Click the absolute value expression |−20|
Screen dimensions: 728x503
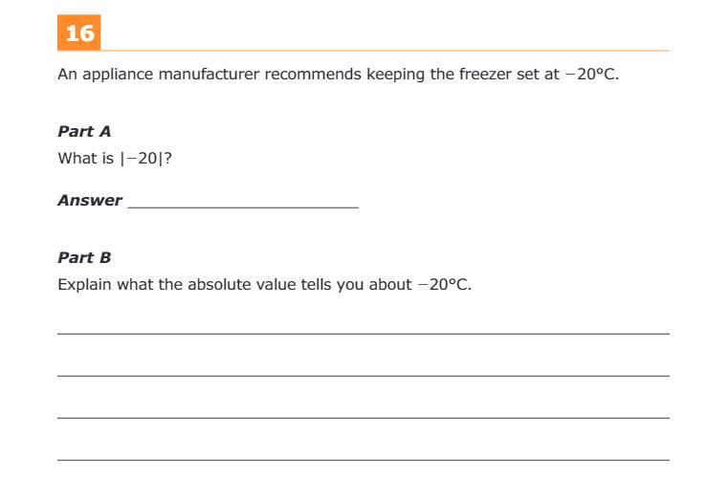click(x=142, y=158)
